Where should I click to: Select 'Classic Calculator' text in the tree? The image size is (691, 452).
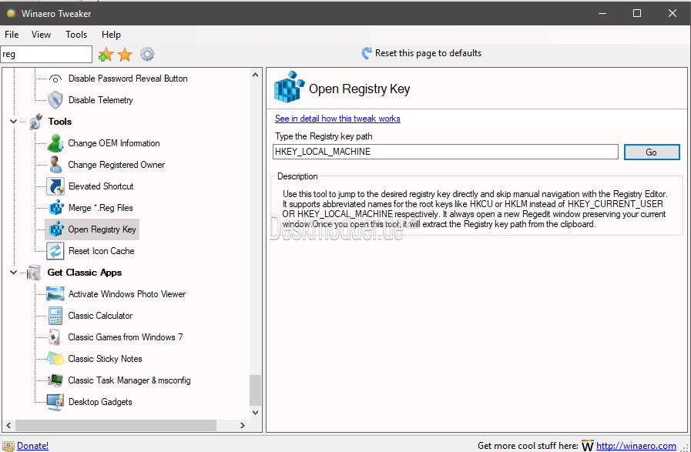tap(100, 316)
